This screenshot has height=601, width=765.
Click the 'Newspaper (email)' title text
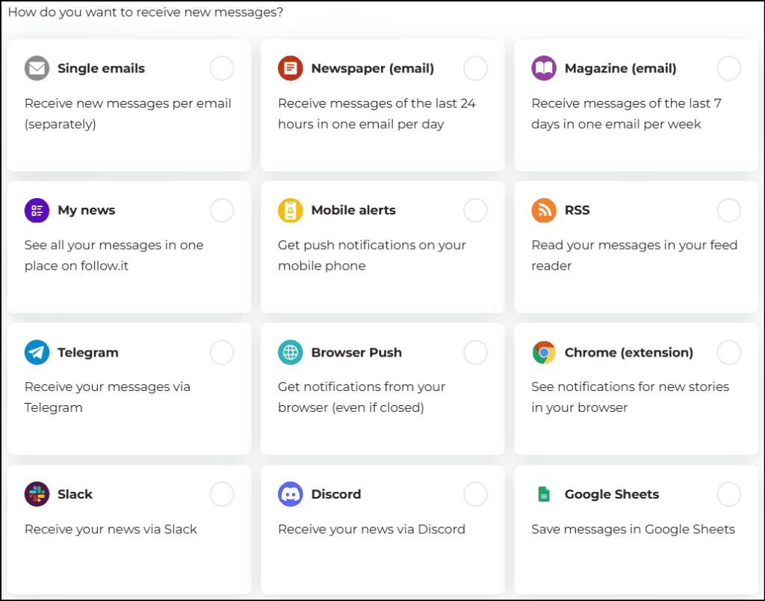point(373,68)
